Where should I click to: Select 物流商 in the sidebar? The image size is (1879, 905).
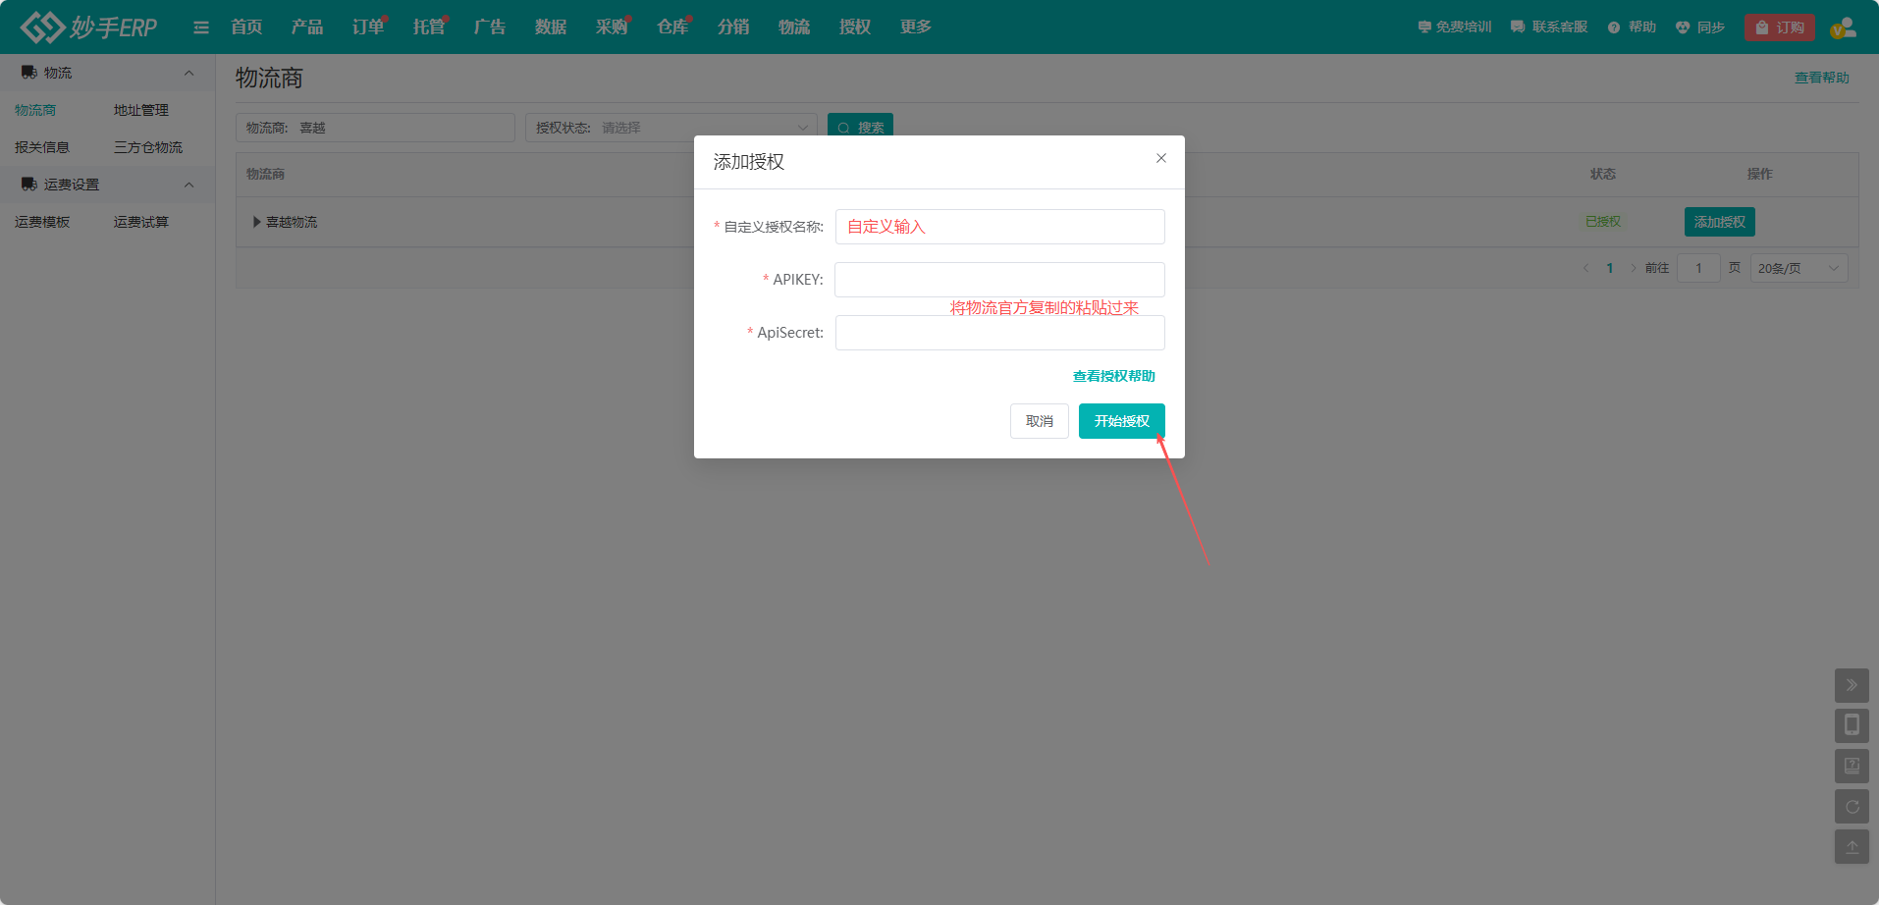[x=35, y=110]
